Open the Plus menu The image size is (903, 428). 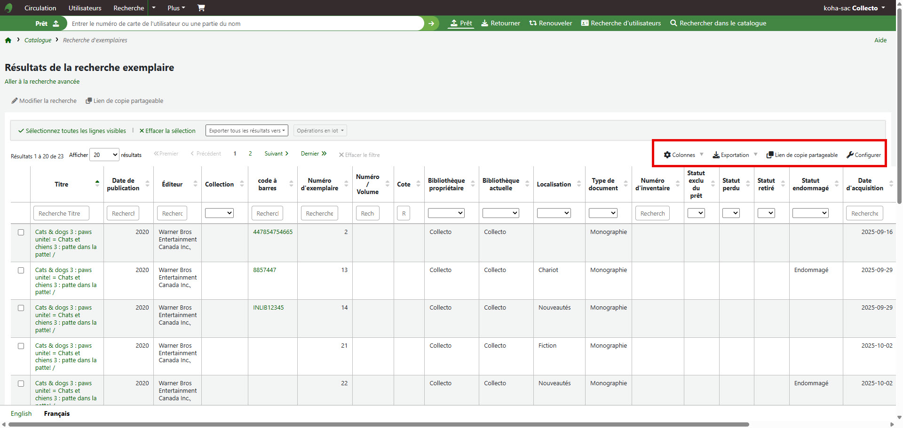(x=176, y=8)
